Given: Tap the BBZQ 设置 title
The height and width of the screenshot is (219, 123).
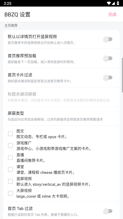Looking at the screenshot, I should pyautogui.click(x=17, y=15).
